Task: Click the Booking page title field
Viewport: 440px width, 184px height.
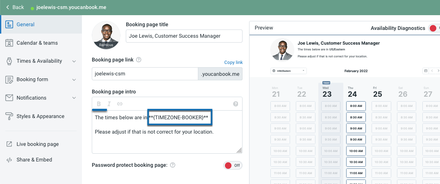Action: pos(184,36)
